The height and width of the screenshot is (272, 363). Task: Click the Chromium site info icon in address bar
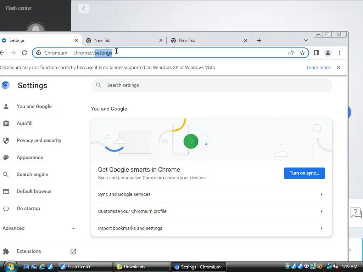39,53
